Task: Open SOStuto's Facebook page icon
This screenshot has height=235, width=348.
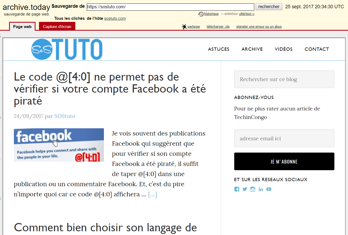Action: [x=237, y=189]
